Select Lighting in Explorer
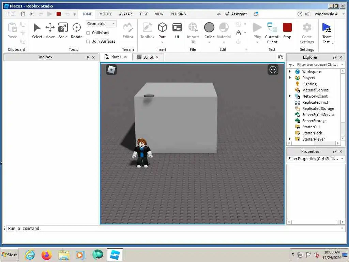The width and height of the screenshot is (349, 262). pos(309,84)
